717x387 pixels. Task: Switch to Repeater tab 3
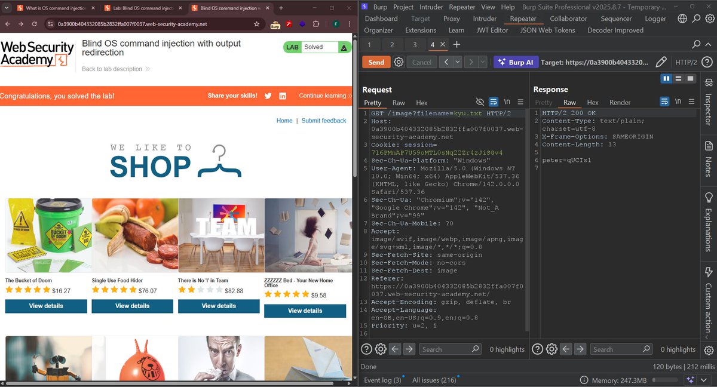[x=415, y=45]
